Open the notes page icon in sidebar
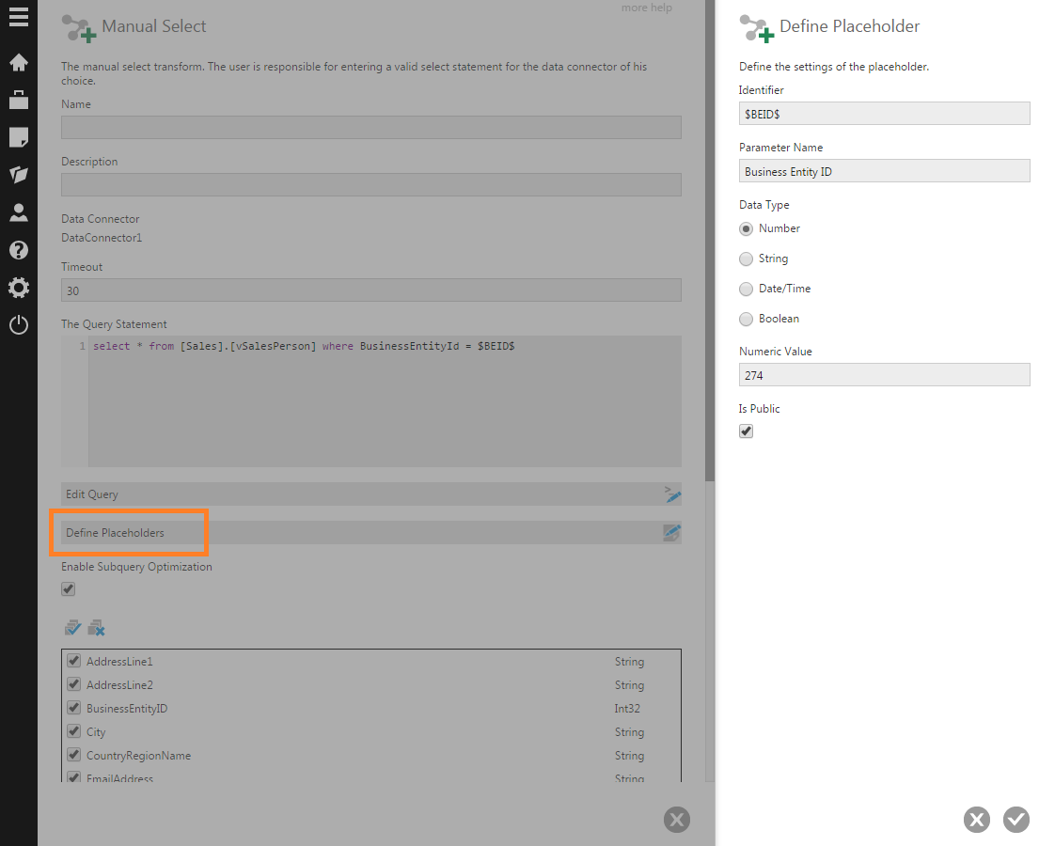This screenshot has width=1039, height=846. pos(18,137)
